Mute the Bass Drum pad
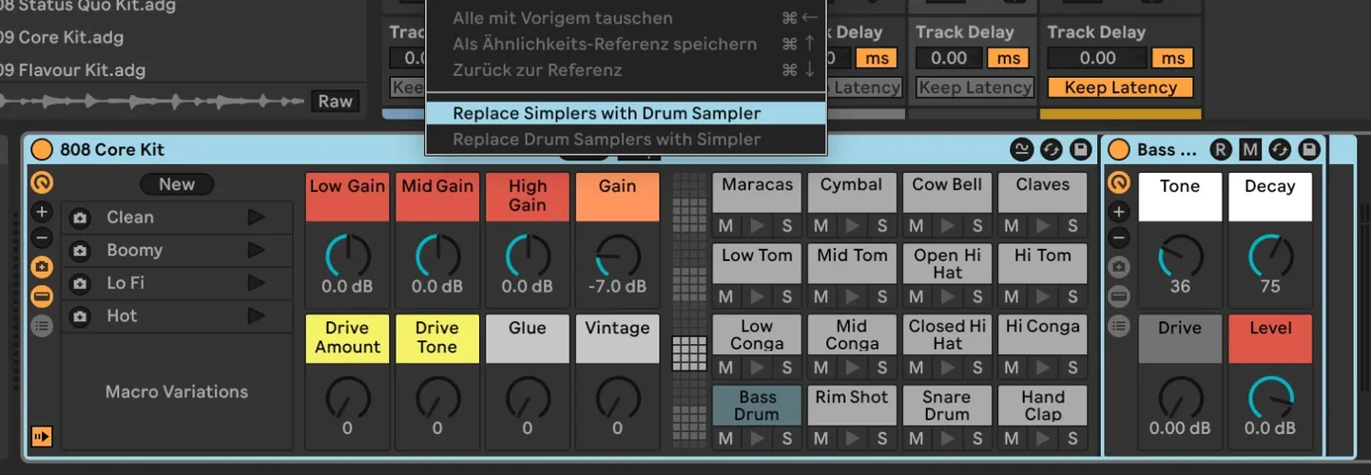The width and height of the screenshot is (1371, 475). tap(725, 439)
